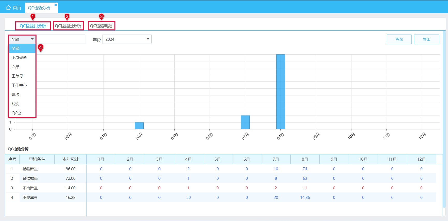The height and width of the screenshot is (221, 448).
Task: Switch to QC检验月分析 tab
Action: pos(33,26)
